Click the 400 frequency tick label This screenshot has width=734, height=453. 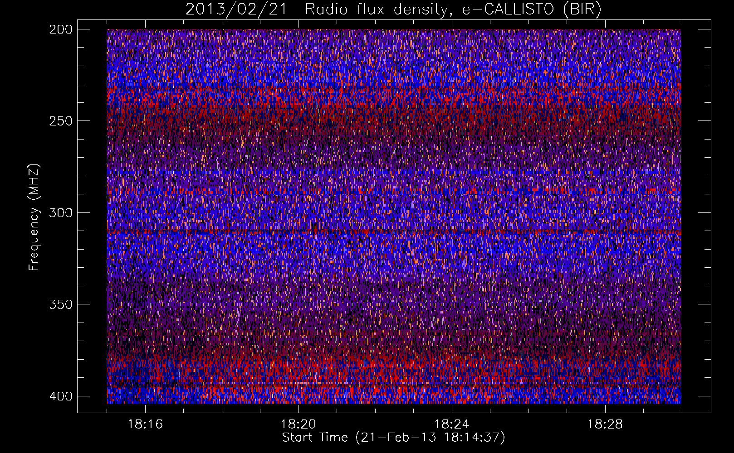click(61, 396)
